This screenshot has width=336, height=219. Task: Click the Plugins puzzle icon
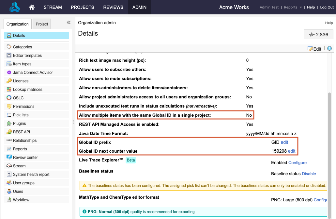(x=9, y=124)
